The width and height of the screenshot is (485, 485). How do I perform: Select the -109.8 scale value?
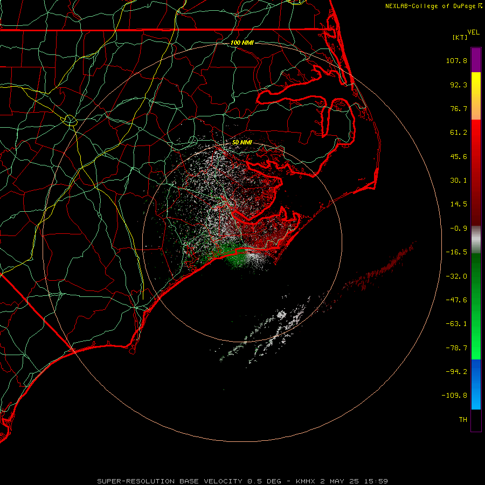454,396
